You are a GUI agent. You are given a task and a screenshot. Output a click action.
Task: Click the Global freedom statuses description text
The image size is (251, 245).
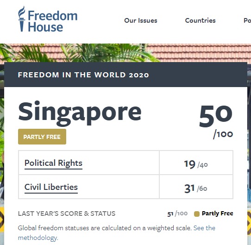point(105,228)
